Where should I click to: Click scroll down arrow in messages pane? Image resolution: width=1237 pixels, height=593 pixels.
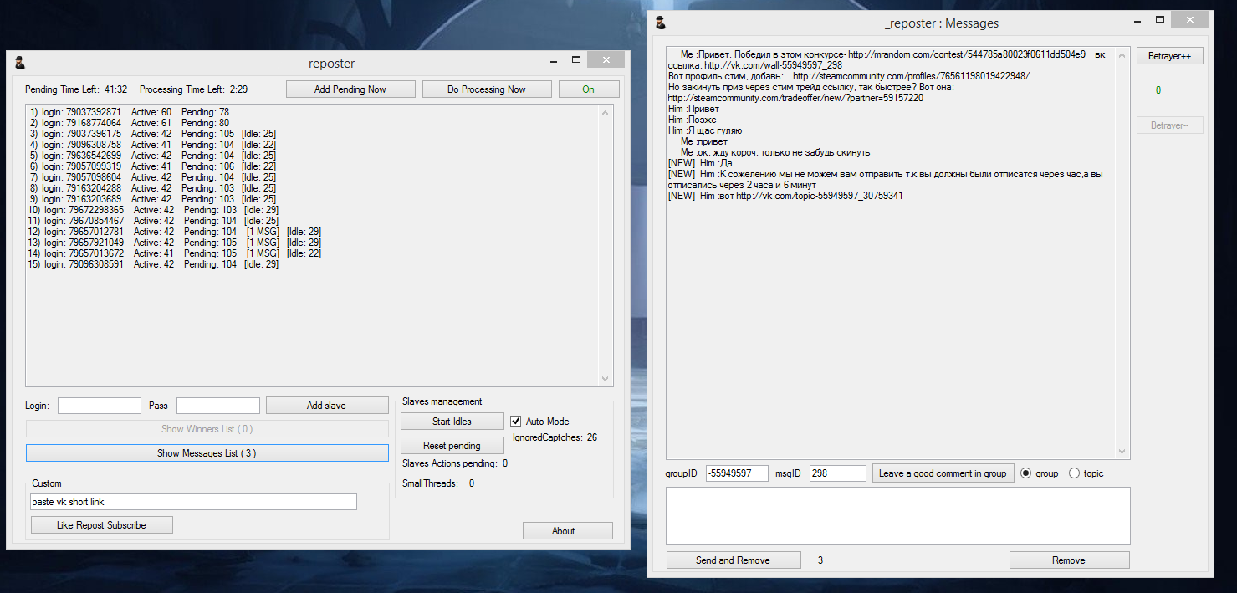point(1122,452)
